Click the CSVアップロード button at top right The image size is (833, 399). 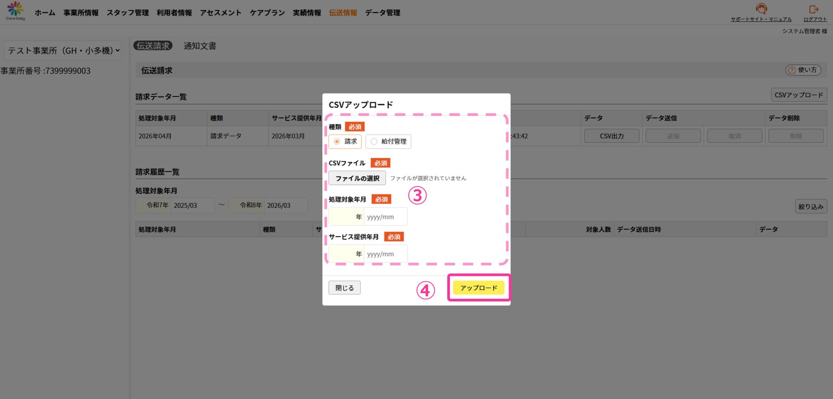(x=798, y=95)
